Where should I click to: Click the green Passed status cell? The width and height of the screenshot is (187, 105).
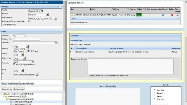tap(139, 15)
